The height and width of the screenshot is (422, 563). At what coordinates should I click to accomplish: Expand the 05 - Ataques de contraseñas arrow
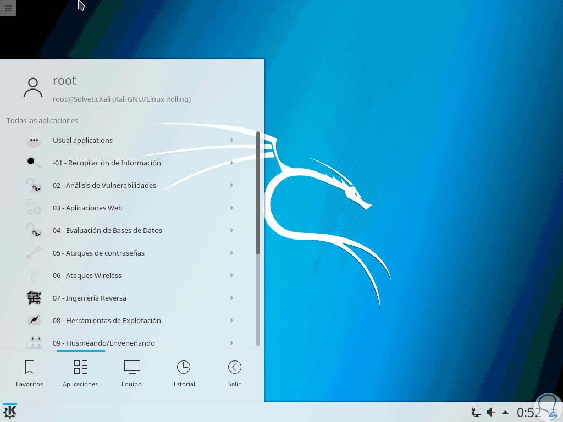click(x=232, y=253)
